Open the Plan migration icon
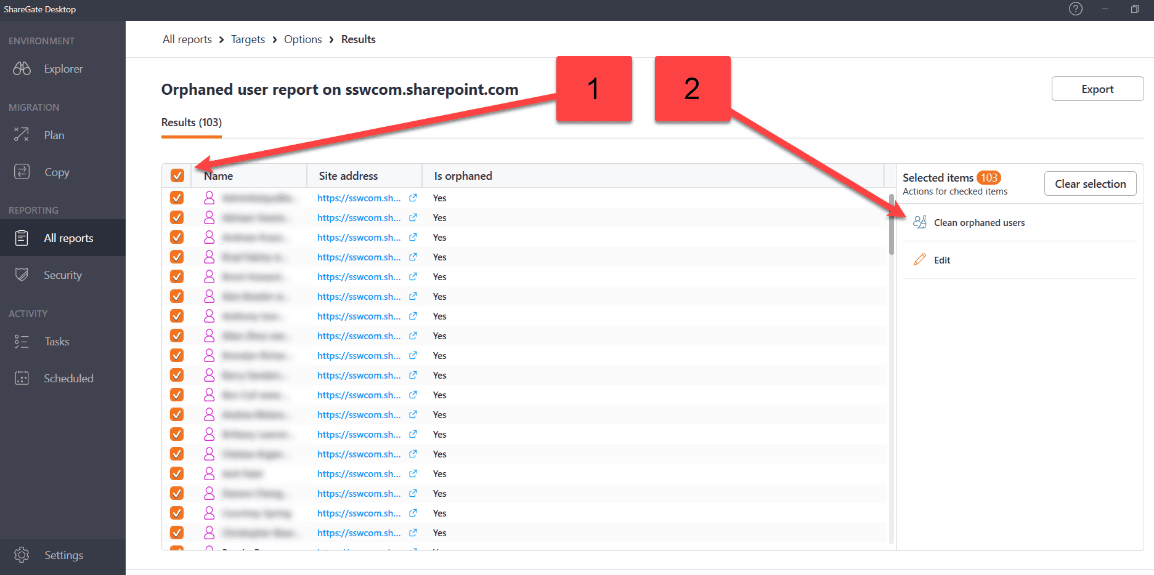The height and width of the screenshot is (575, 1154). tap(22, 135)
